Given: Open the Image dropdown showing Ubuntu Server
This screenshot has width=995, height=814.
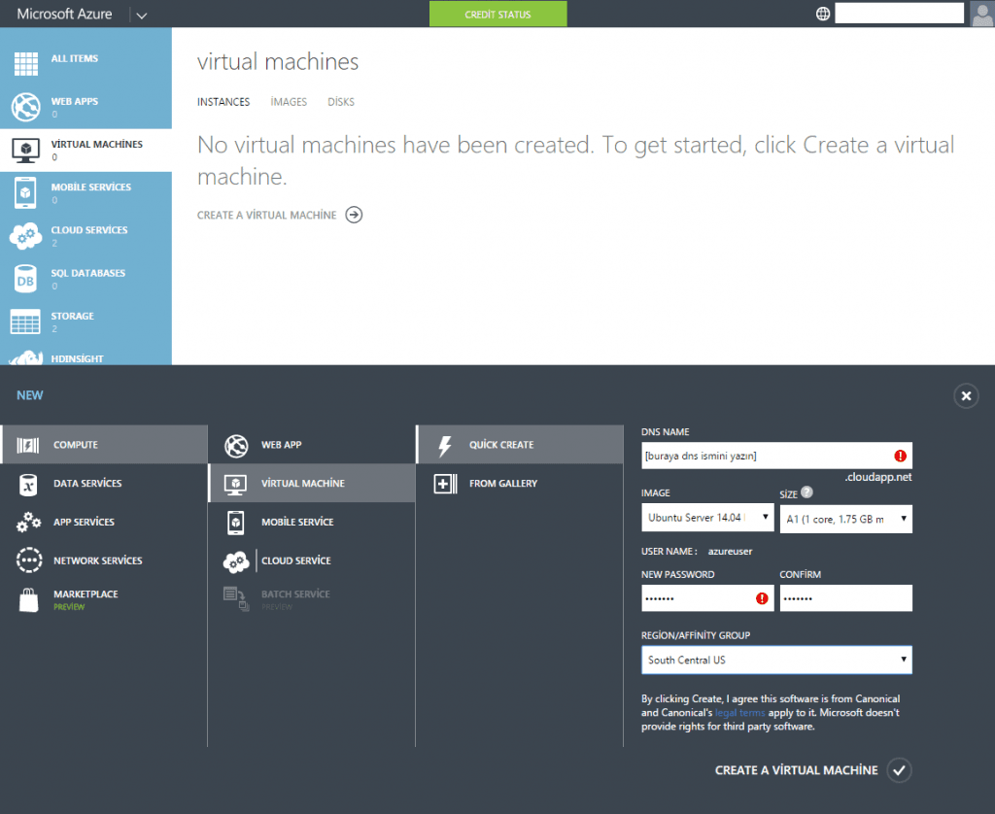Looking at the screenshot, I should (707, 517).
